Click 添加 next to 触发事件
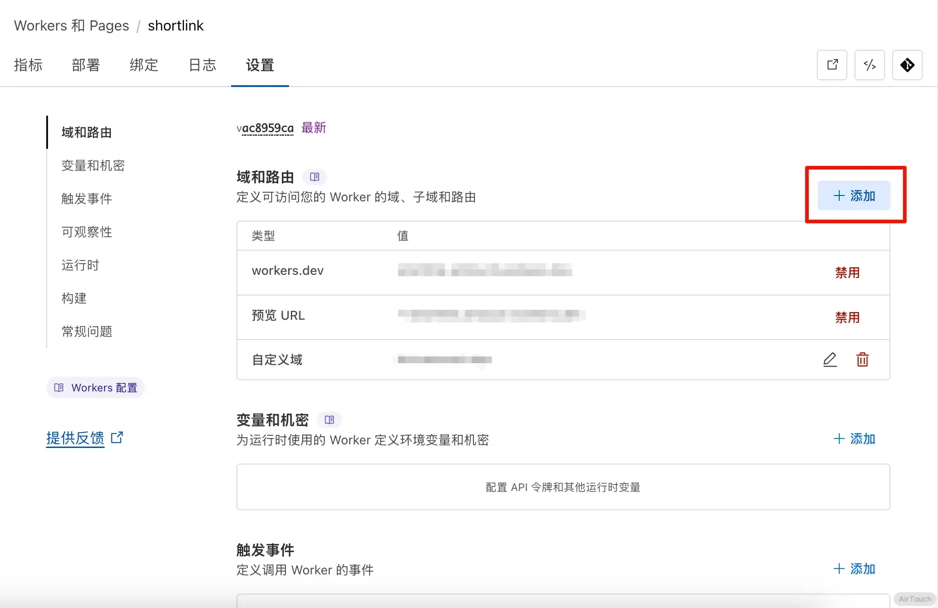The image size is (938, 608). [854, 569]
